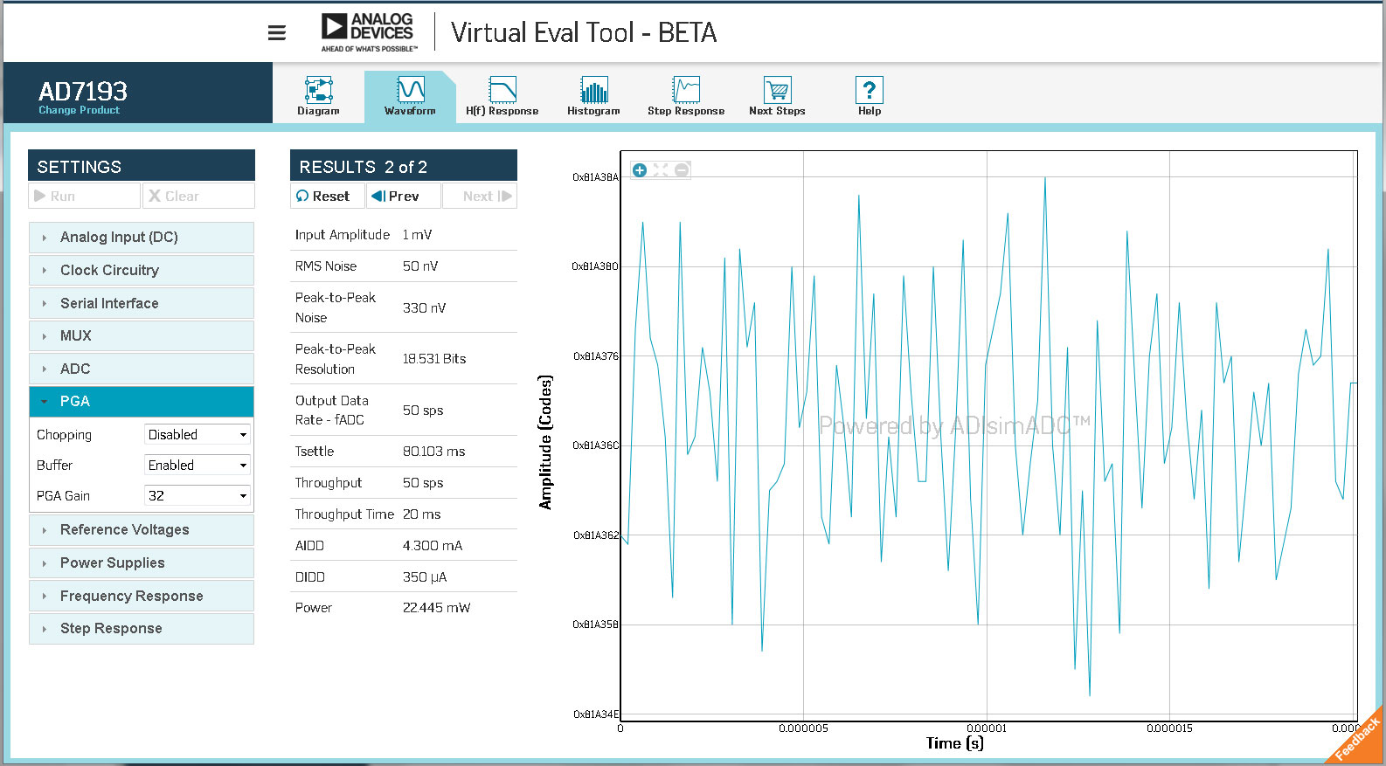Expand the Clock Circuitry section
The height and width of the screenshot is (766, 1386).
tap(142, 271)
